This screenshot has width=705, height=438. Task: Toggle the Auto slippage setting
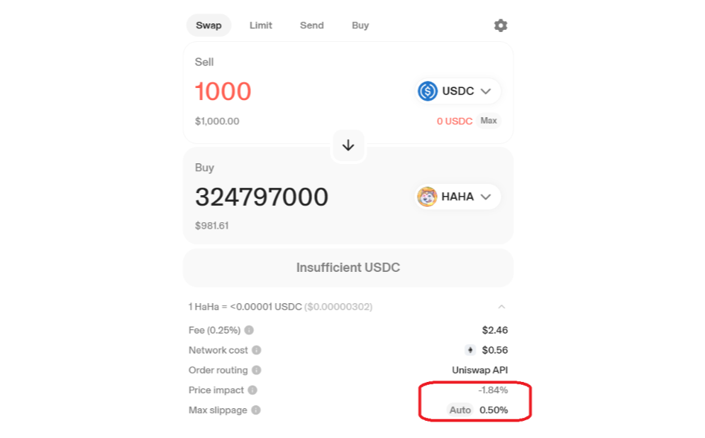point(460,410)
